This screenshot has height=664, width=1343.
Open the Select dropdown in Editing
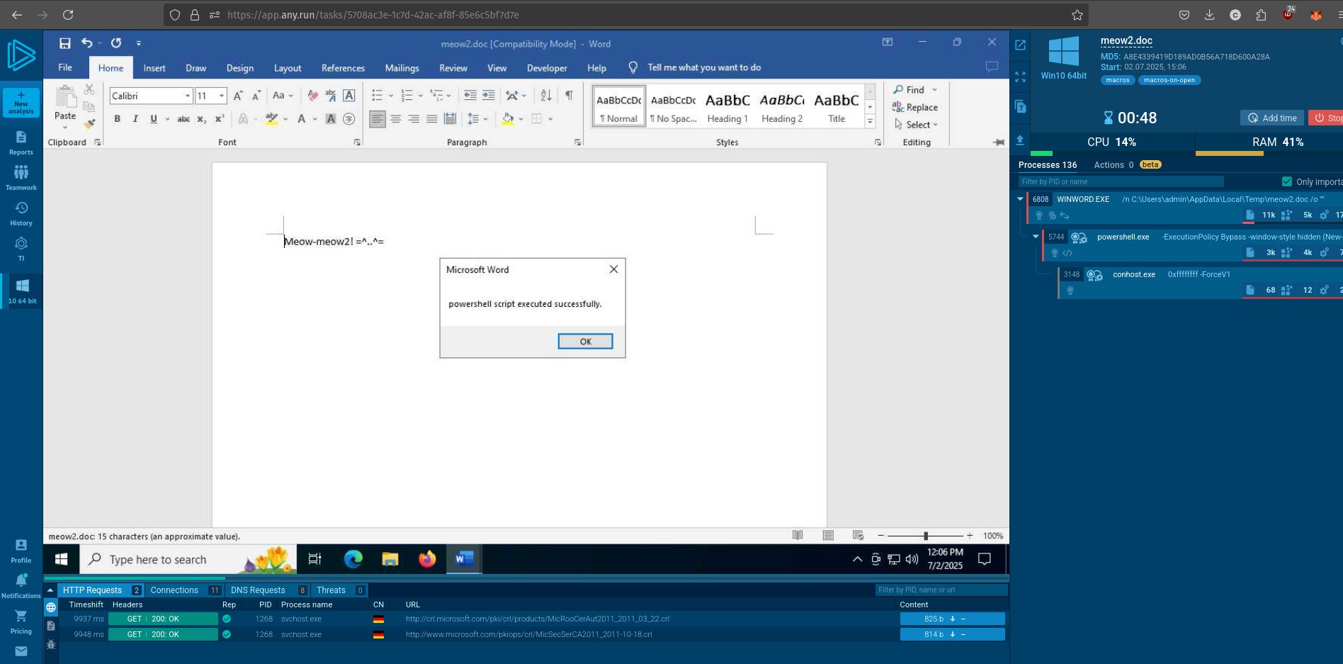917,125
